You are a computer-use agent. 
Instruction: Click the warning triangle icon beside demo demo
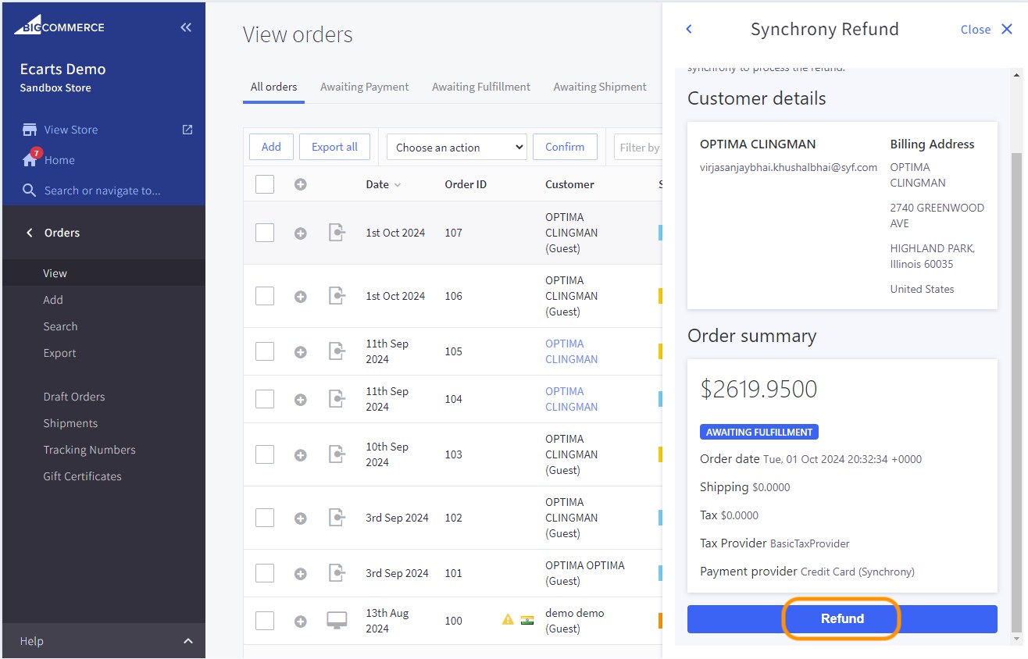(505, 620)
